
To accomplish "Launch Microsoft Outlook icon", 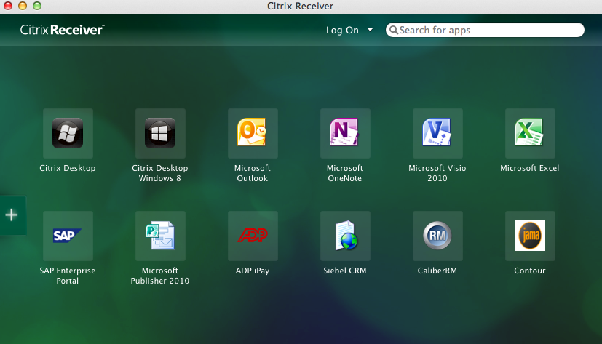I will click(253, 133).
